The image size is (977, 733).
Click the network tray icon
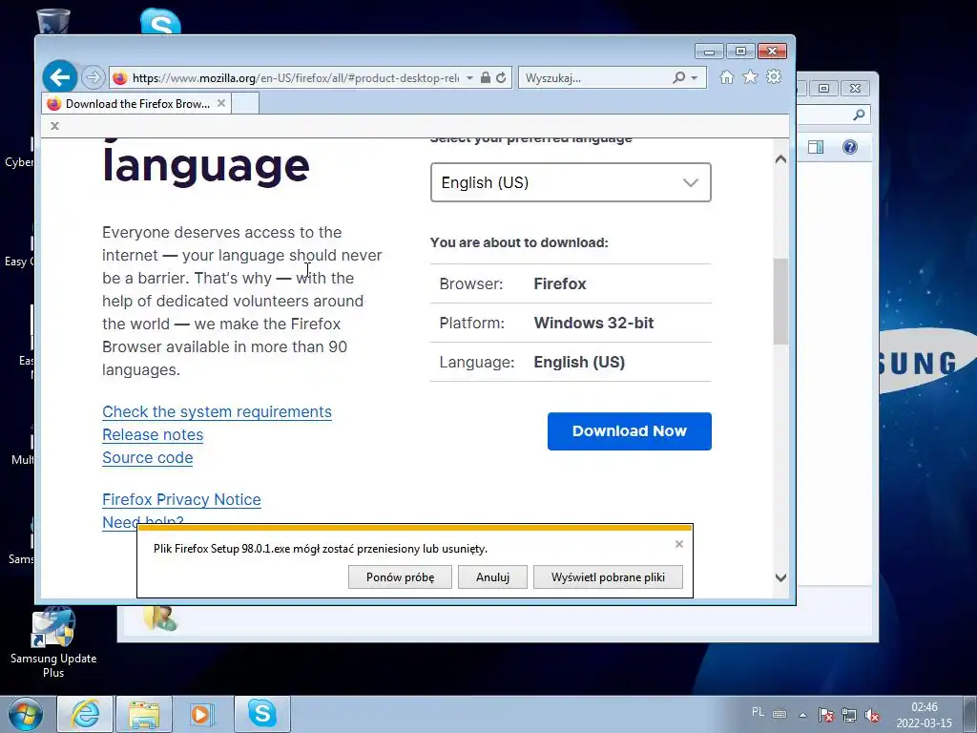coord(849,715)
